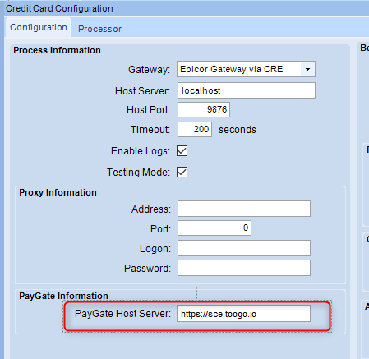Click the Epicor Gateway via CRE combo box
Viewport: 369px width, 359px height.
[246, 69]
